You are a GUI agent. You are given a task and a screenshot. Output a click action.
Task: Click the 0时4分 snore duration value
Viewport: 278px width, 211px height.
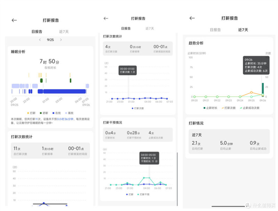coord(110,133)
